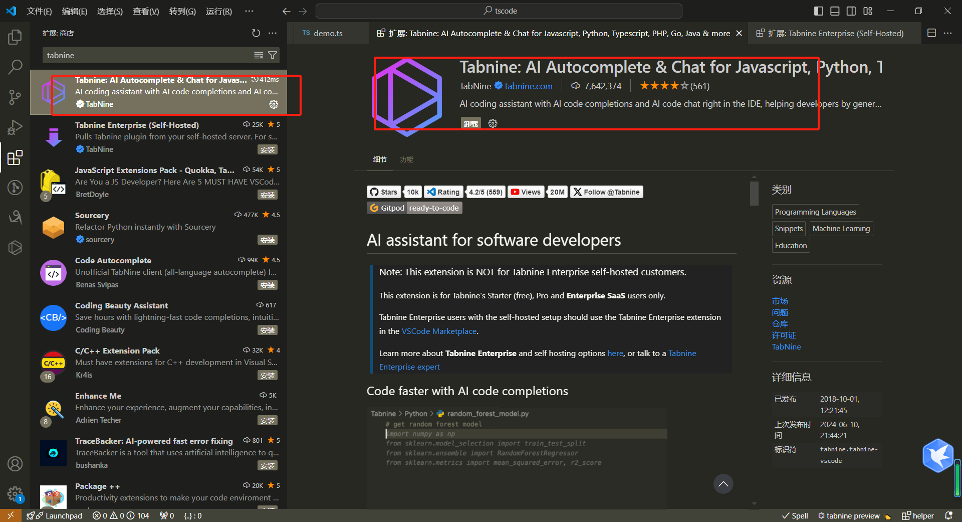Open extensions view more actions menu
This screenshot has height=522, width=962.
pyautogui.click(x=273, y=33)
